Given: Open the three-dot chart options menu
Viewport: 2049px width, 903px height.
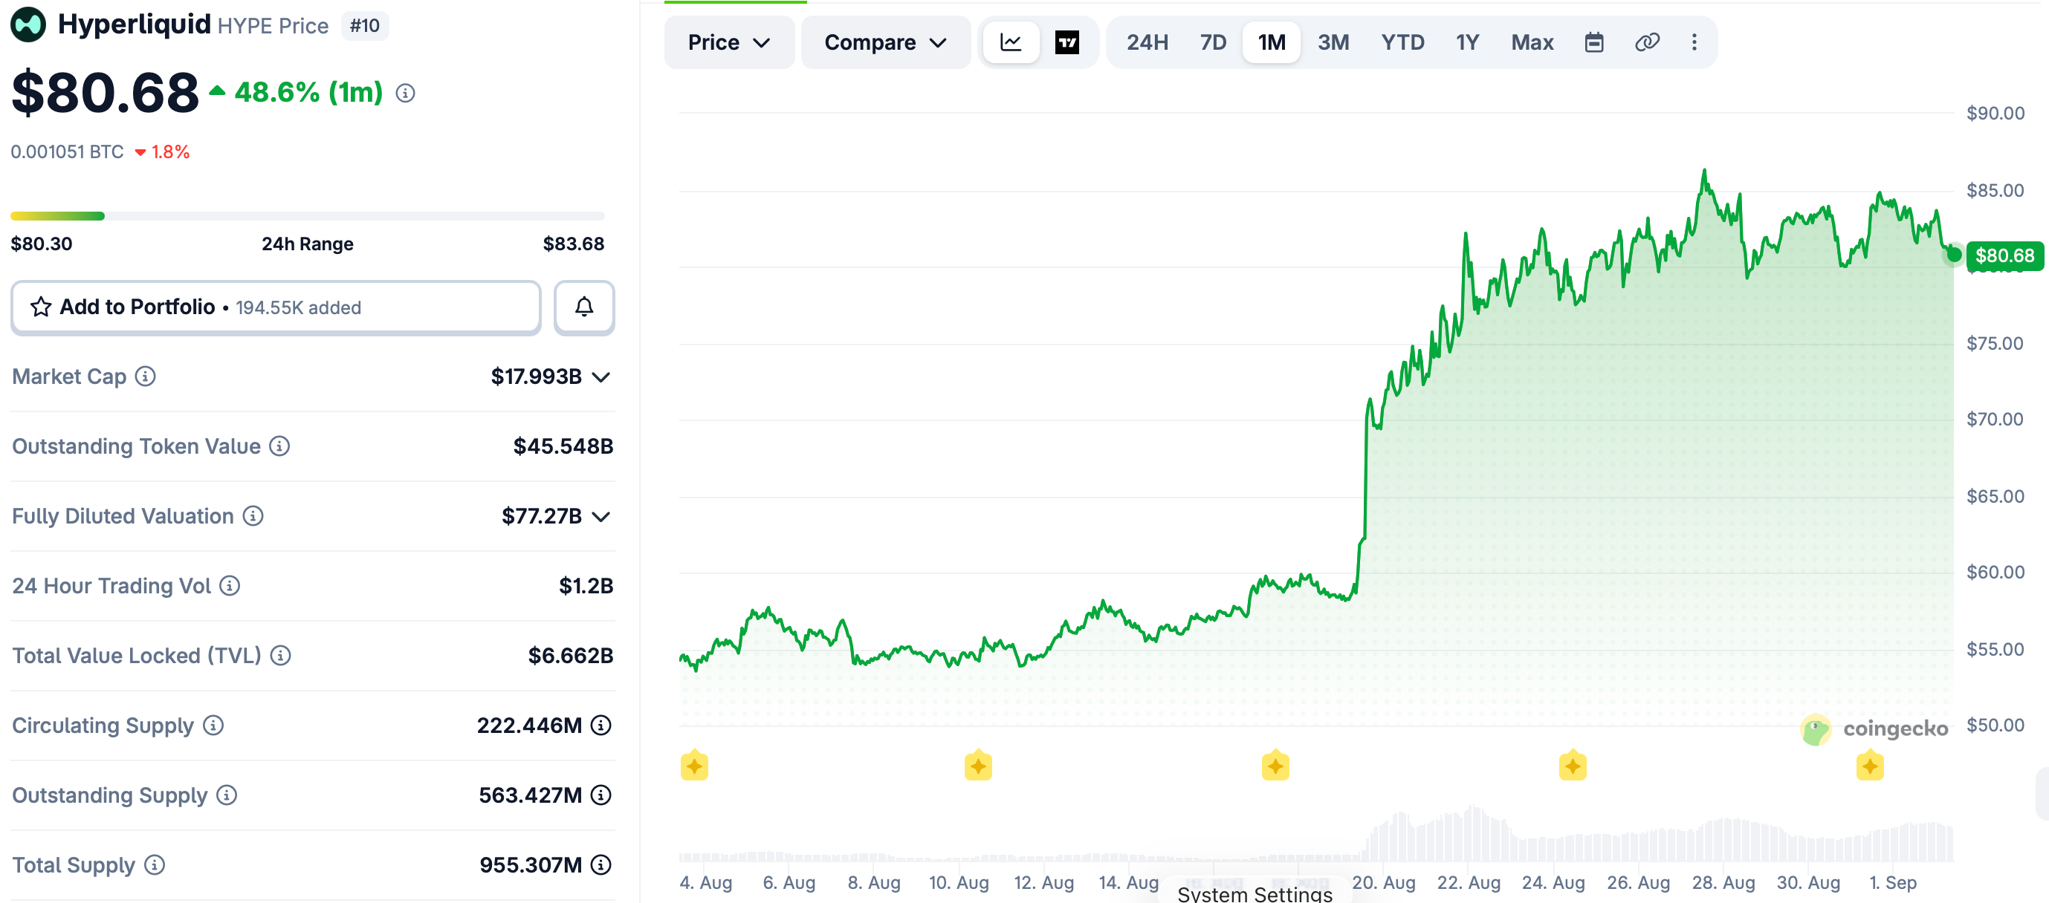Looking at the screenshot, I should (x=1694, y=42).
